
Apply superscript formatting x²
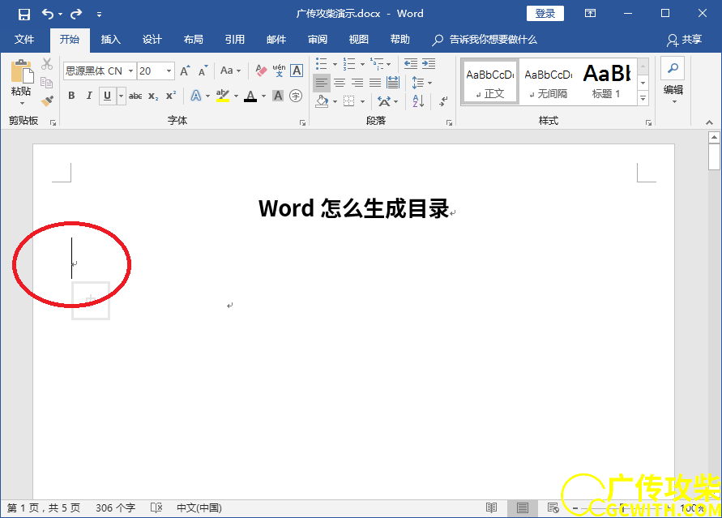171,96
